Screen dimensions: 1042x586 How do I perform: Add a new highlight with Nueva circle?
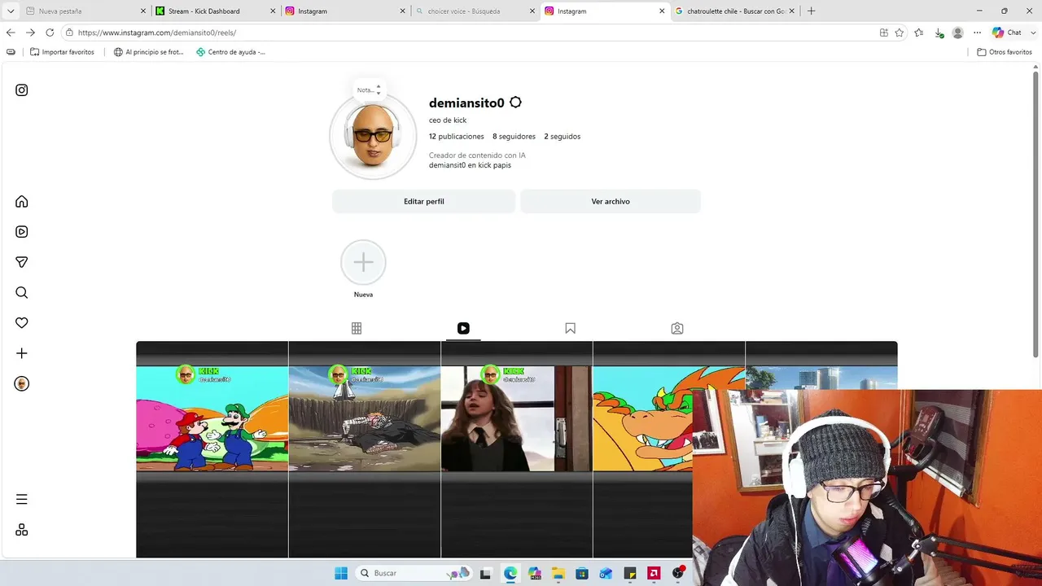point(363,262)
